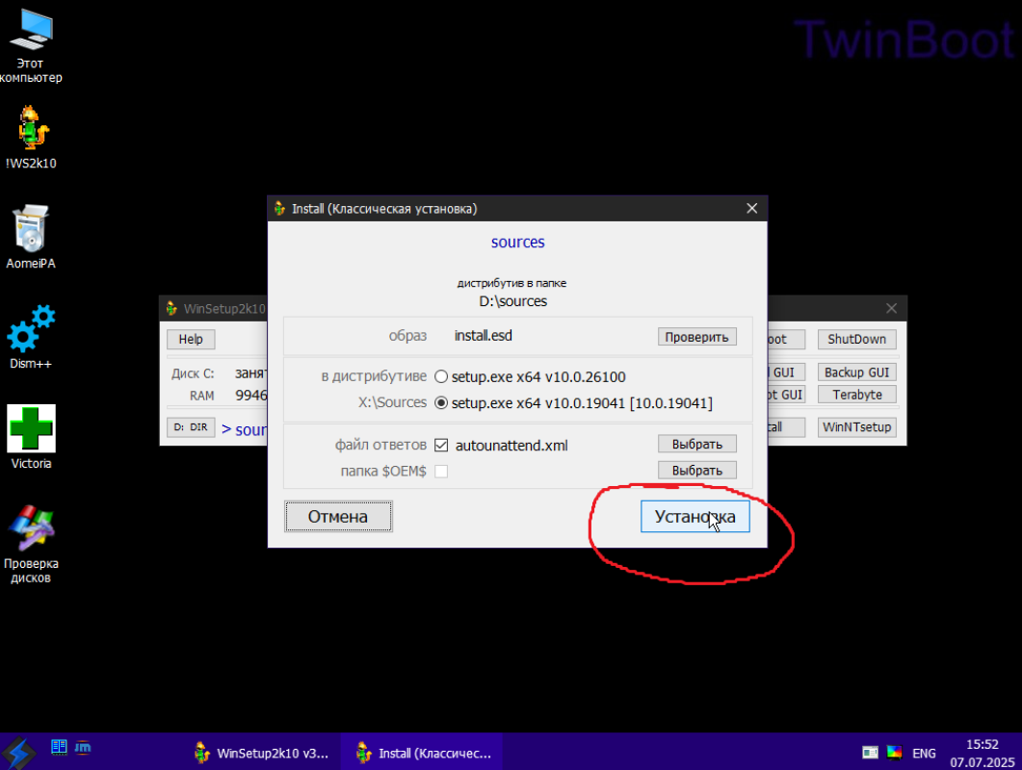Select setup.exe x64 v10.0.19041 radio option
This screenshot has height=770, width=1022.
pos(441,403)
